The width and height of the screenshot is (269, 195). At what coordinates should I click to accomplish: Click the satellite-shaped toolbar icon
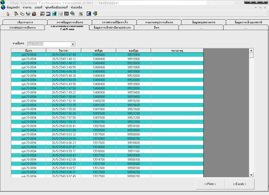pos(28,14)
